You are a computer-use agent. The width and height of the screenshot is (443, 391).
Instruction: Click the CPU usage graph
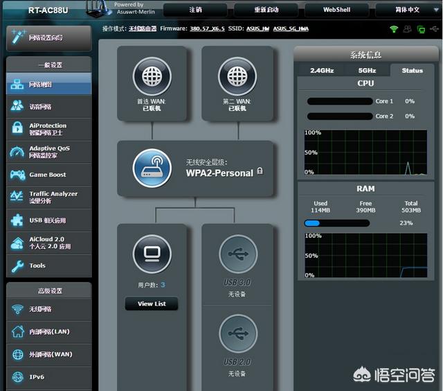[x=365, y=153]
